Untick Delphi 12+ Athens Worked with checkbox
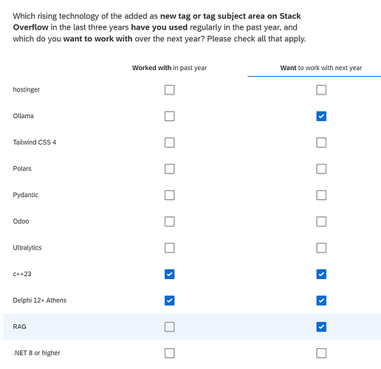 pyautogui.click(x=169, y=300)
